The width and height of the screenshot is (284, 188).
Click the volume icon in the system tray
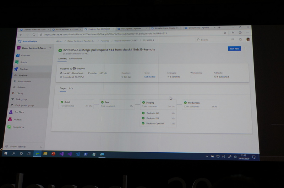pyautogui.click(x=224, y=157)
